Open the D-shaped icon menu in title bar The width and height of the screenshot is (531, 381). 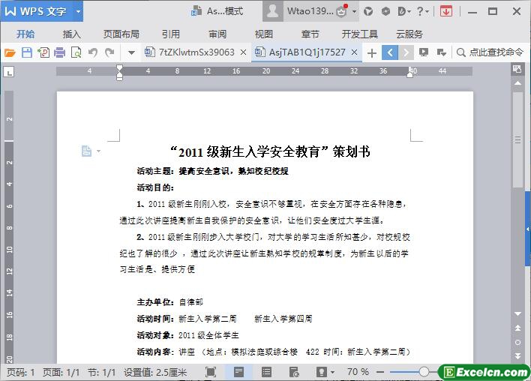click(404, 11)
